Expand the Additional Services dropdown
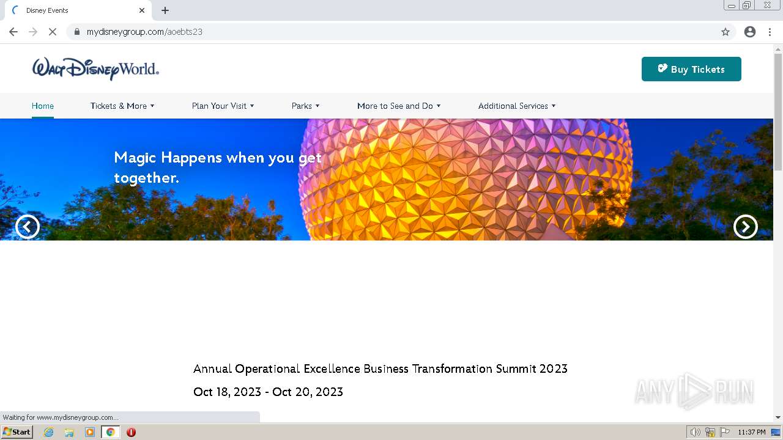 517,106
